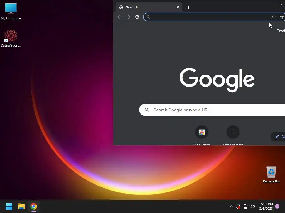Open the Web Store shortcut
The image size is (285, 213).
coord(202,135)
